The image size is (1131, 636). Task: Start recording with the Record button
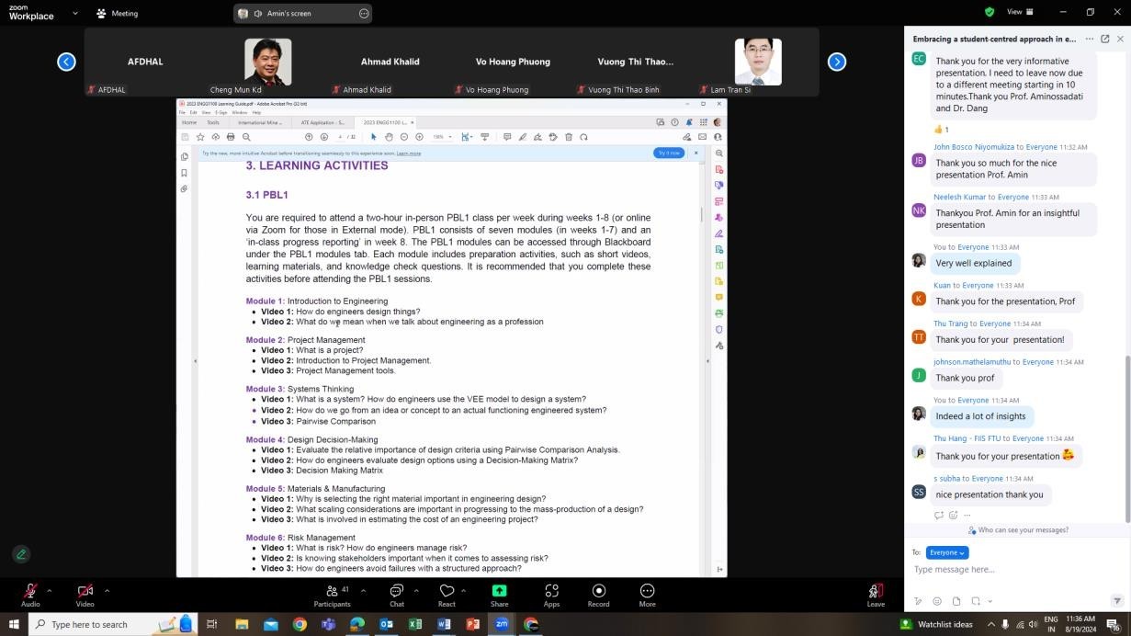pyautogui.click(x=598, y=595)
